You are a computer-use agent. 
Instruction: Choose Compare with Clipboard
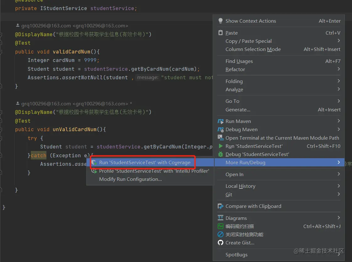(279, 206)
